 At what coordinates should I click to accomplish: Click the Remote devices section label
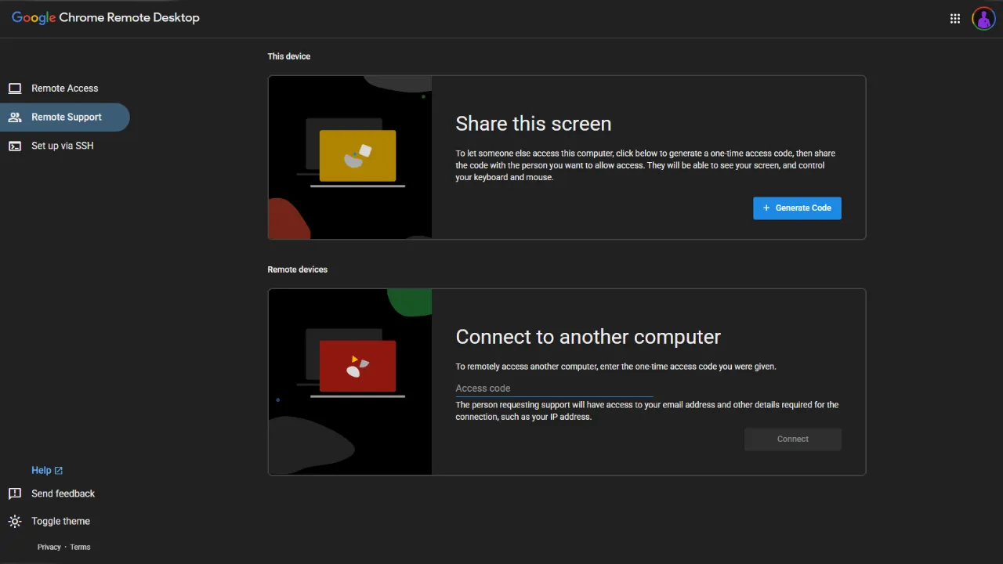pos(298,269)
